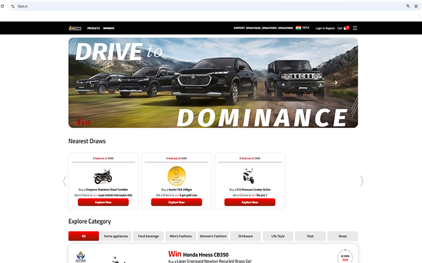Click Nearest Draws heading
Screen dimensions: 422x263
point(87,141)
